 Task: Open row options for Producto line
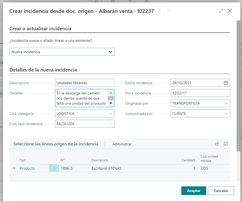54,168
